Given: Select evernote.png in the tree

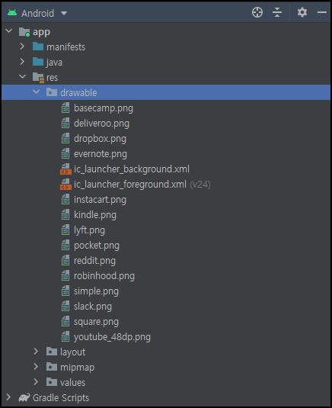Looking at the screenshot, I should [101, 154].
